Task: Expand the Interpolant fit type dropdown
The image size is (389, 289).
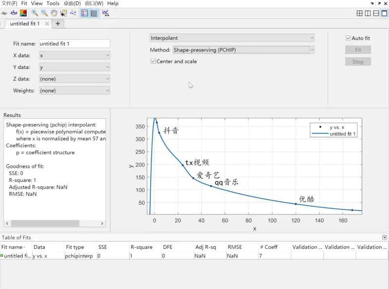Action: pyautogui.click(x=232, y=38)
